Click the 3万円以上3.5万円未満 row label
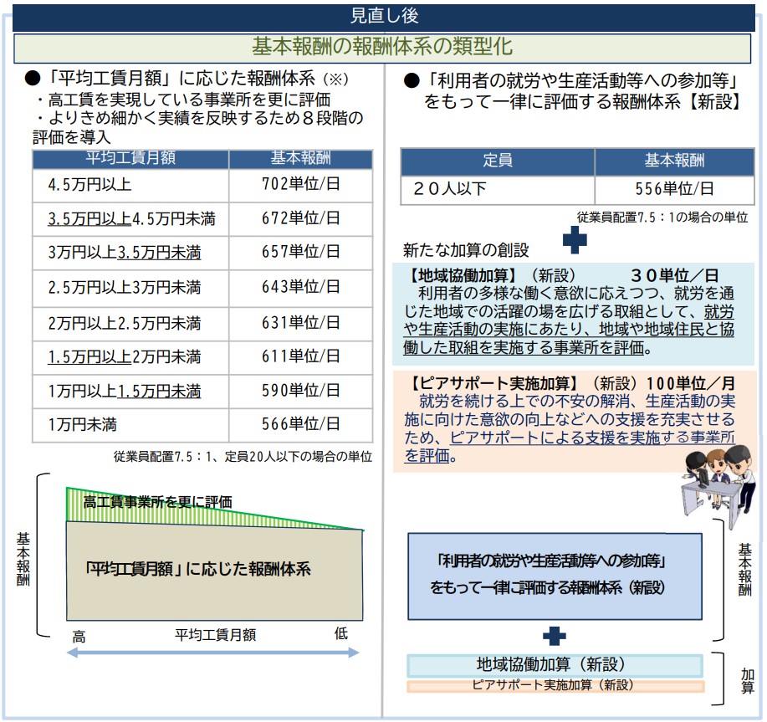Viewport: 767px width, 722px height. tap(125, 253)
